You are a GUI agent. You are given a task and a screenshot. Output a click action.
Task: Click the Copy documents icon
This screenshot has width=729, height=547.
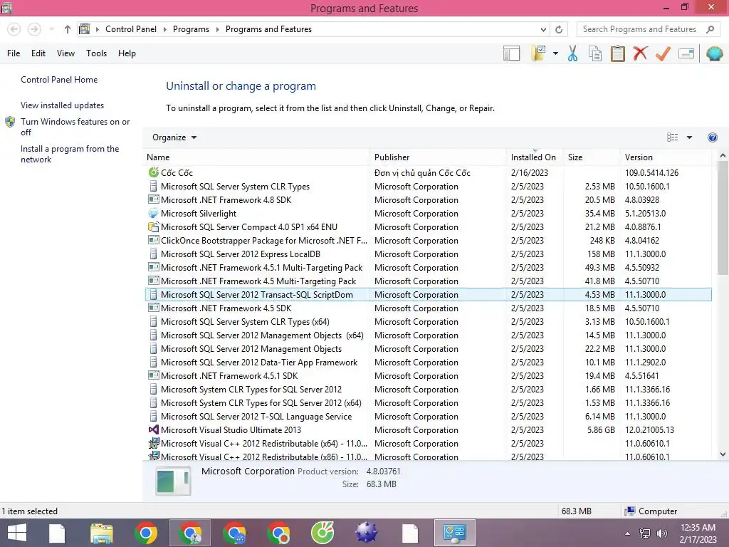tap(594, 53)
